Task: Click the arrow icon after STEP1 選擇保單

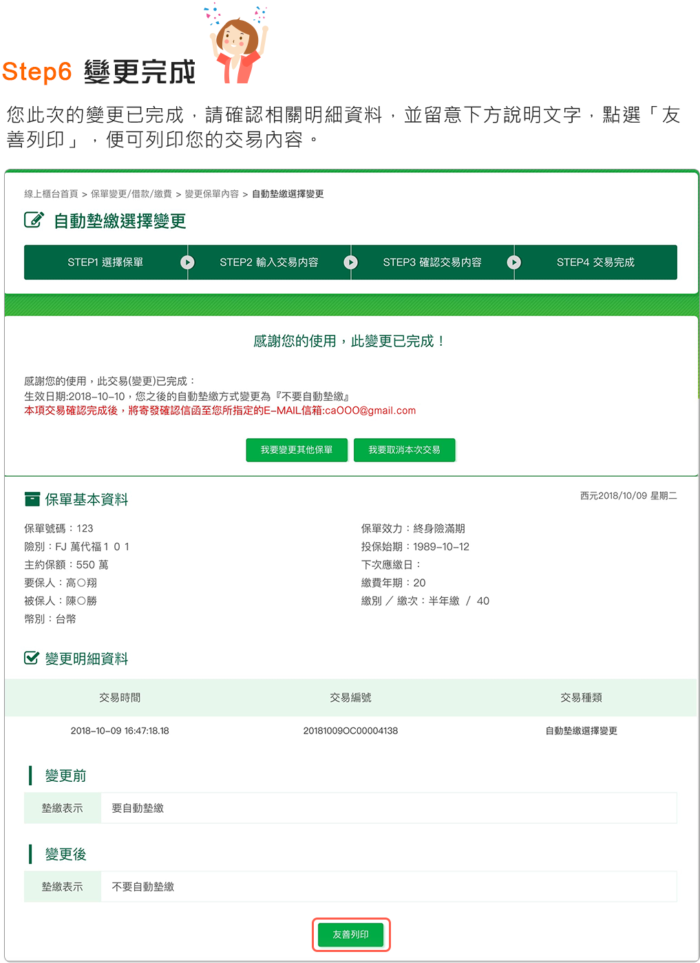Action: (187, 262)
